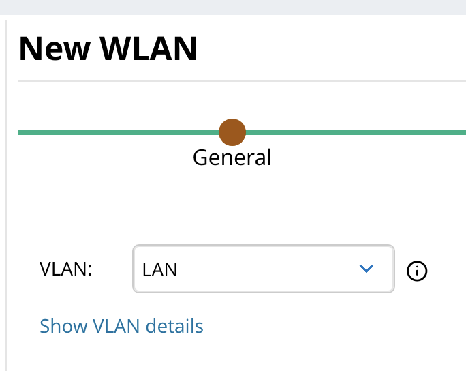The width and height of the screenshot is (466, 371).
Task: Click the brown General step marker
Action: point(232,132)
